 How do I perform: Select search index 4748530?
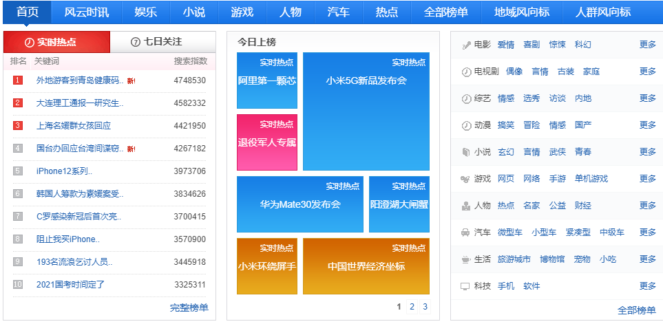pyautogui.click(x=190, y=80)
